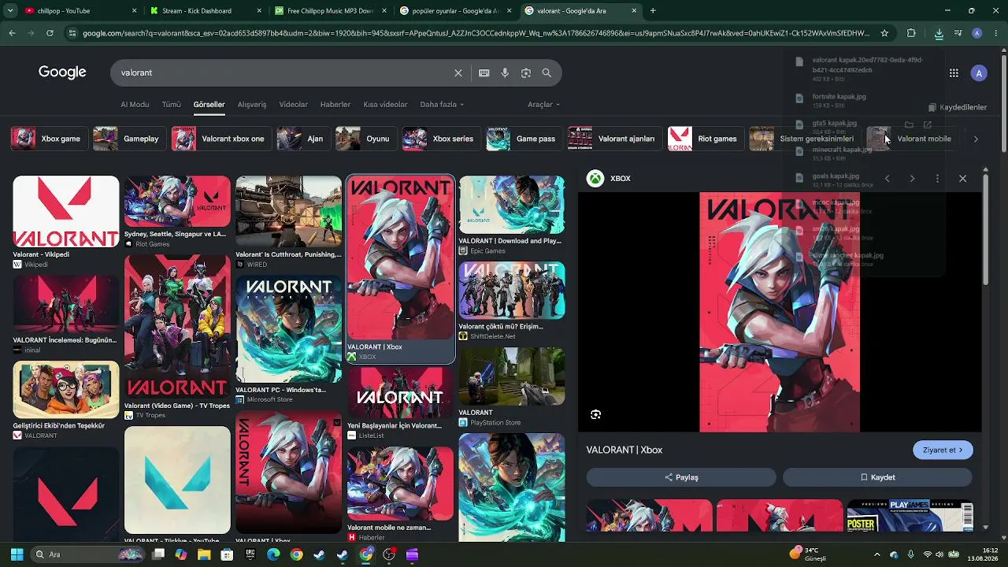Select the AI Modu search mode
1008x567 pixels.
[x=135, y=105]
